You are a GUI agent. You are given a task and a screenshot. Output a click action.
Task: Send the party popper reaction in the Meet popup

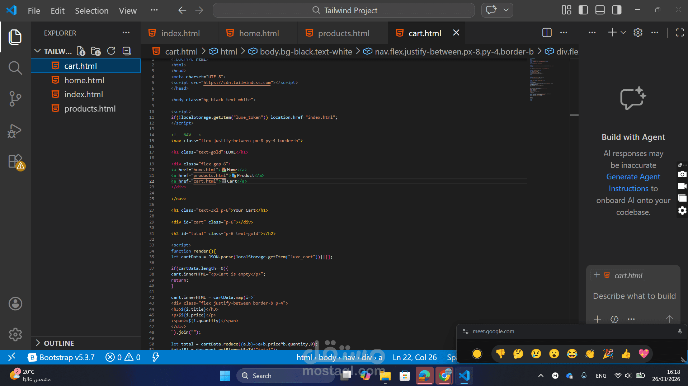(x=608, y=354)
